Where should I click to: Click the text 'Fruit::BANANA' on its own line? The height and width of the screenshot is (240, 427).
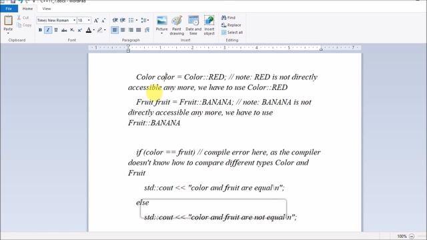pyautogui.click(x=154, y=123)
